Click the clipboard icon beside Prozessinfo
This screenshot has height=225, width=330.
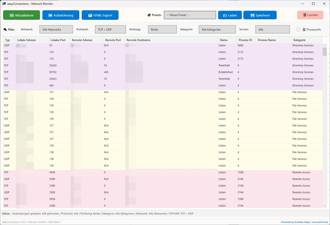pyautogui.click(x=305, y=29)
